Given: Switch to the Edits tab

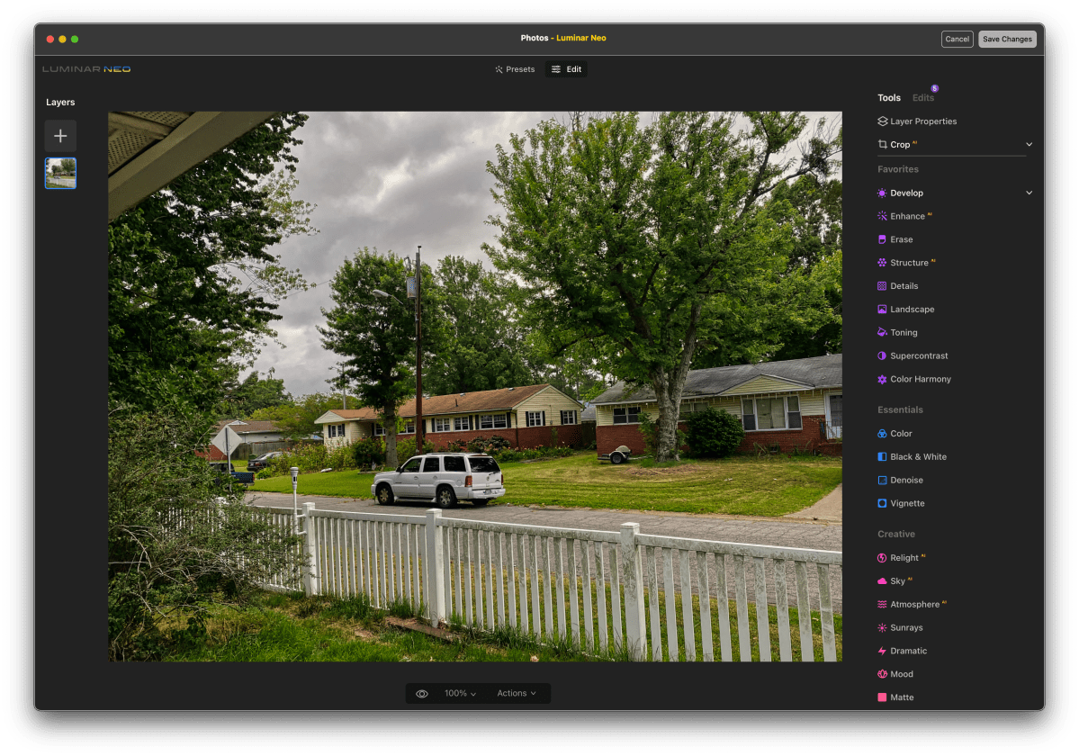Looking at the screenshot, I should coord(922,98).
